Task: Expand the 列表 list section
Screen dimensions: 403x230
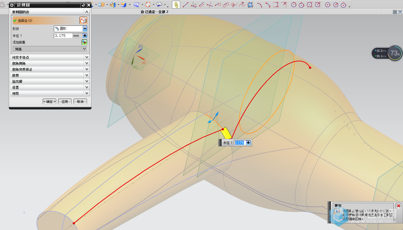Action: coord(50,49)
